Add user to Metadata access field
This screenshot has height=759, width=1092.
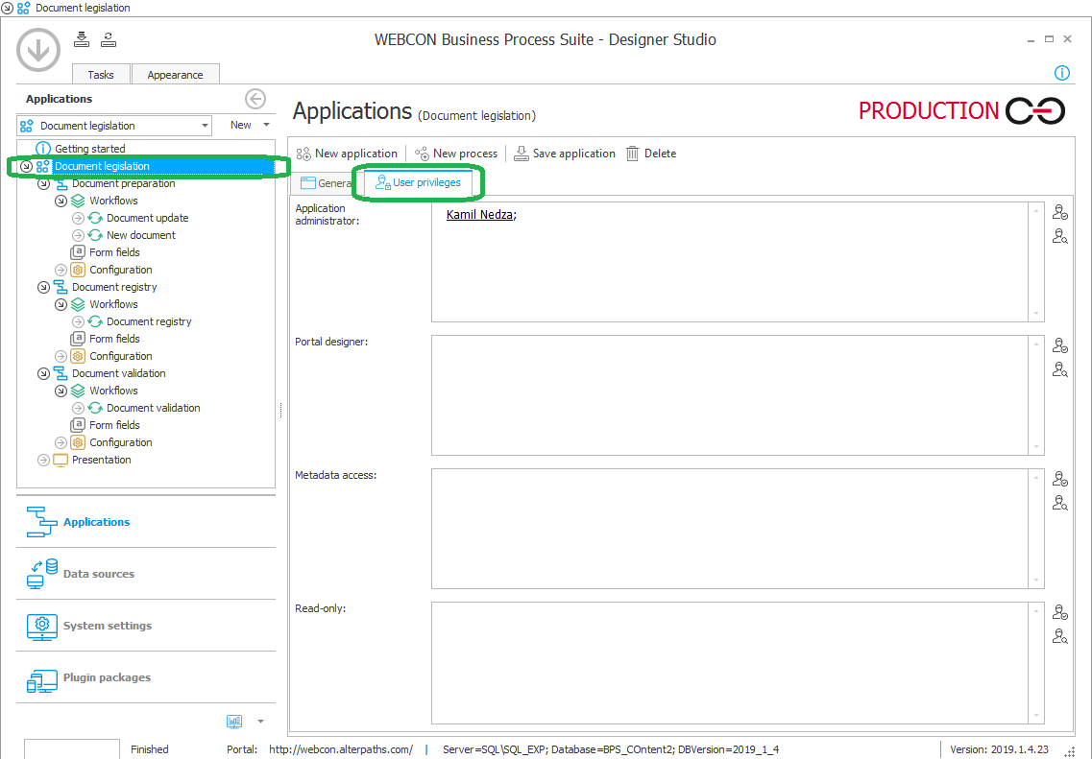point(1059,479)
